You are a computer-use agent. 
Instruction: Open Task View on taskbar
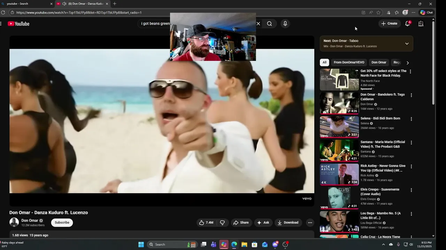coord(204,244)
